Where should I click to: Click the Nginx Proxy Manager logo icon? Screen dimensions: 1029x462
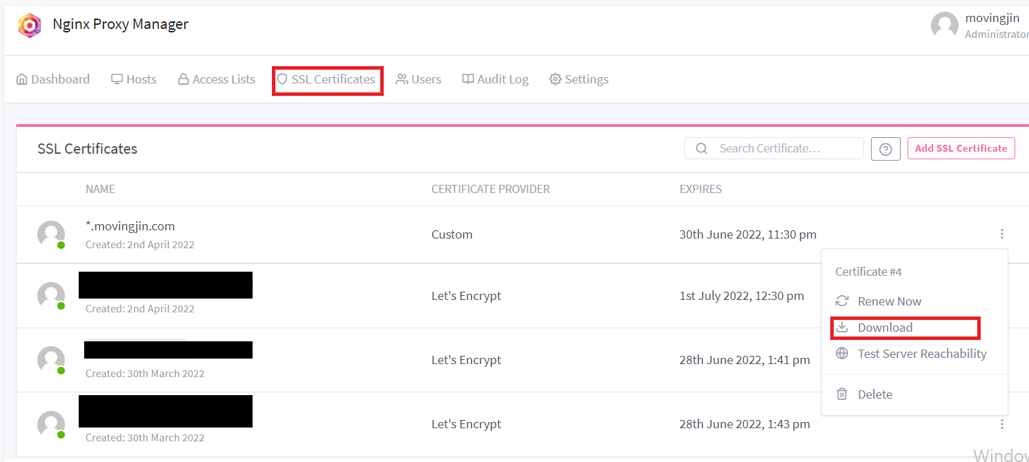coord(29,26)
